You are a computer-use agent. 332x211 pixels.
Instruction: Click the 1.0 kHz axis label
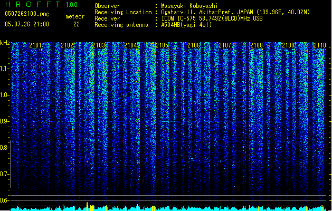(5, 95)
